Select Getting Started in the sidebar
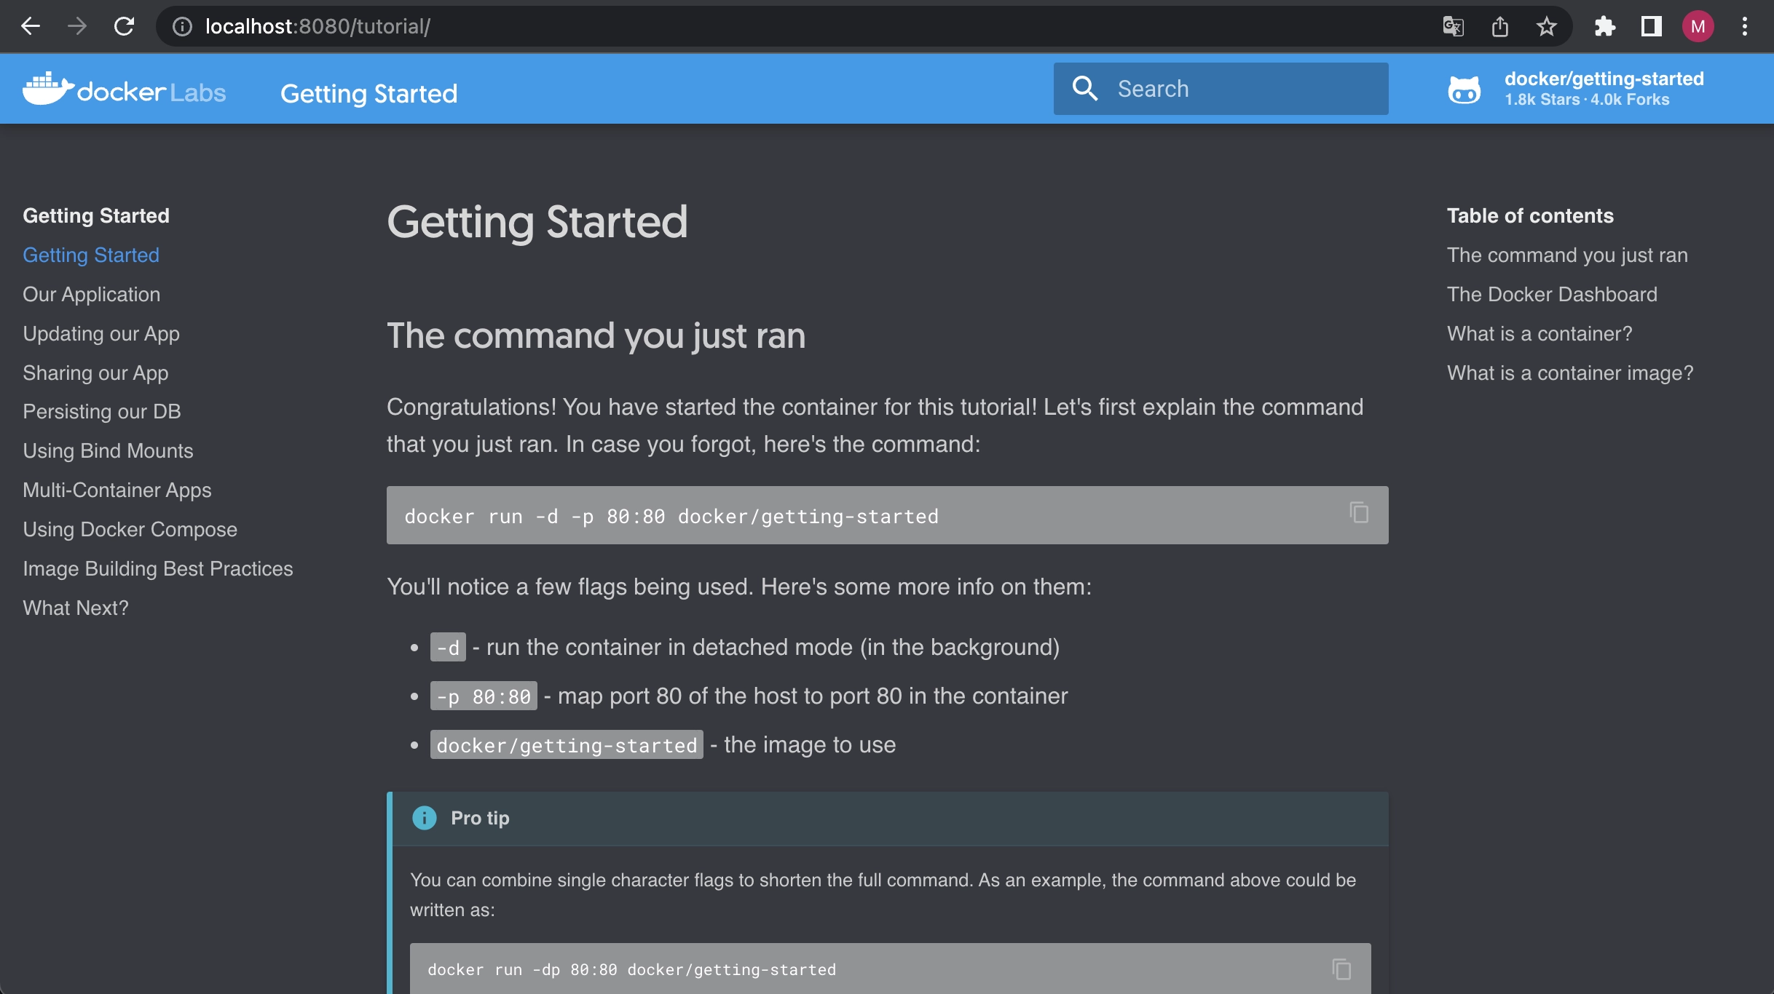The height and width of the screenshot is (994, 1774). click(91, 255)
